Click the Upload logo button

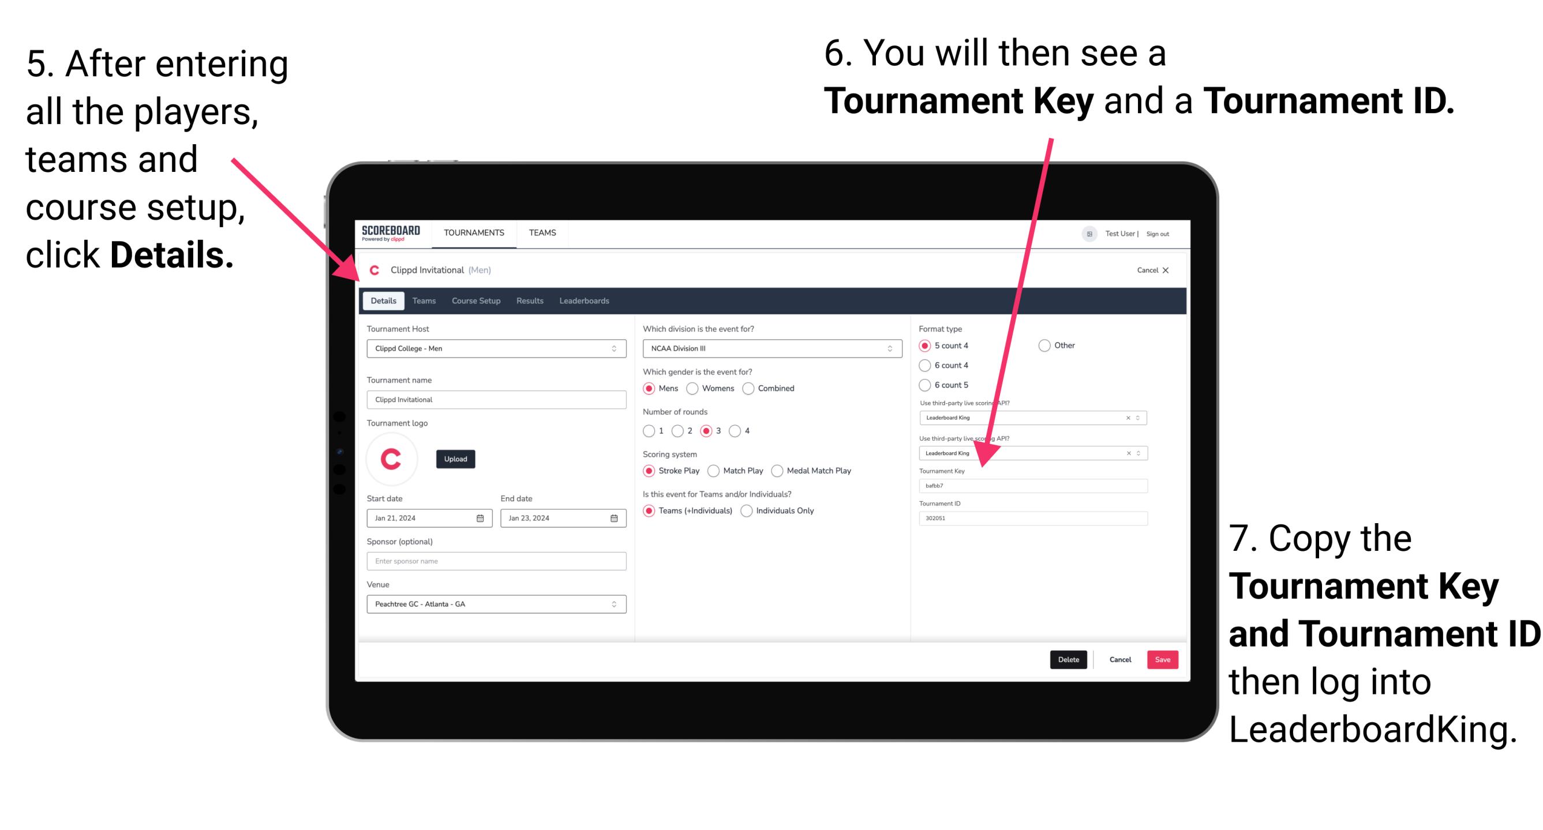pyautogui.click(x=456, y=459)
